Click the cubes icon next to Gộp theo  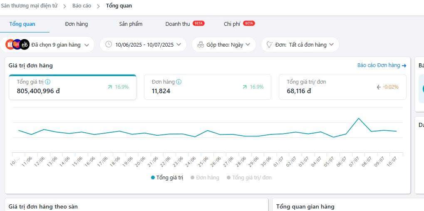click(201, 45)
